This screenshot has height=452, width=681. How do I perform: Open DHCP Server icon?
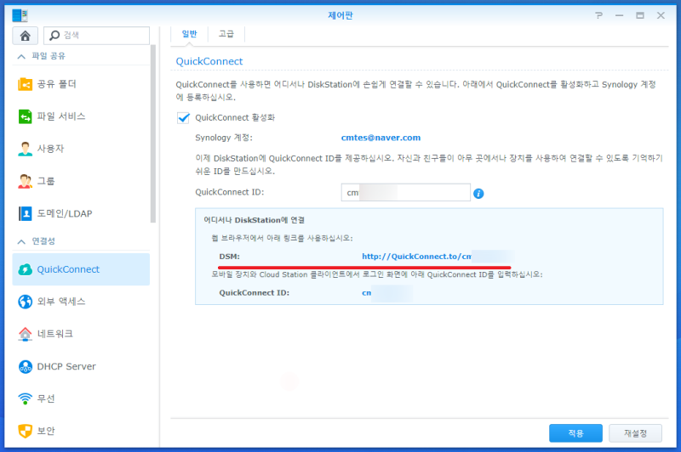[26, 367]
